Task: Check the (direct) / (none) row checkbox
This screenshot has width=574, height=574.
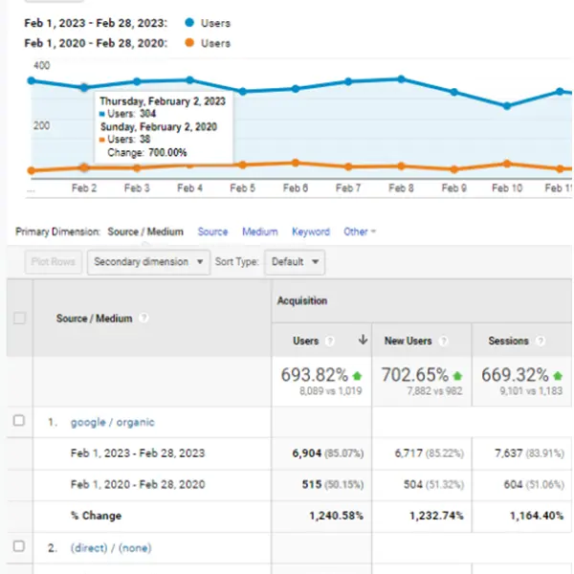Action: click(x=19, y=546)
